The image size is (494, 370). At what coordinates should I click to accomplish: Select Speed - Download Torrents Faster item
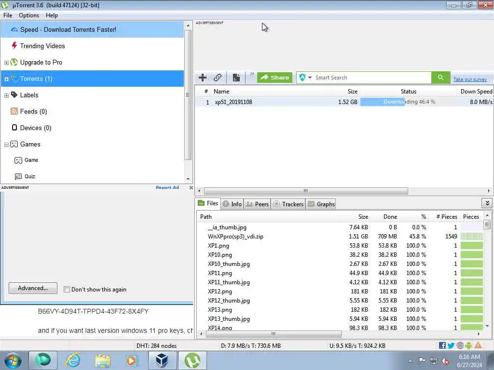[x=92, y=29]
